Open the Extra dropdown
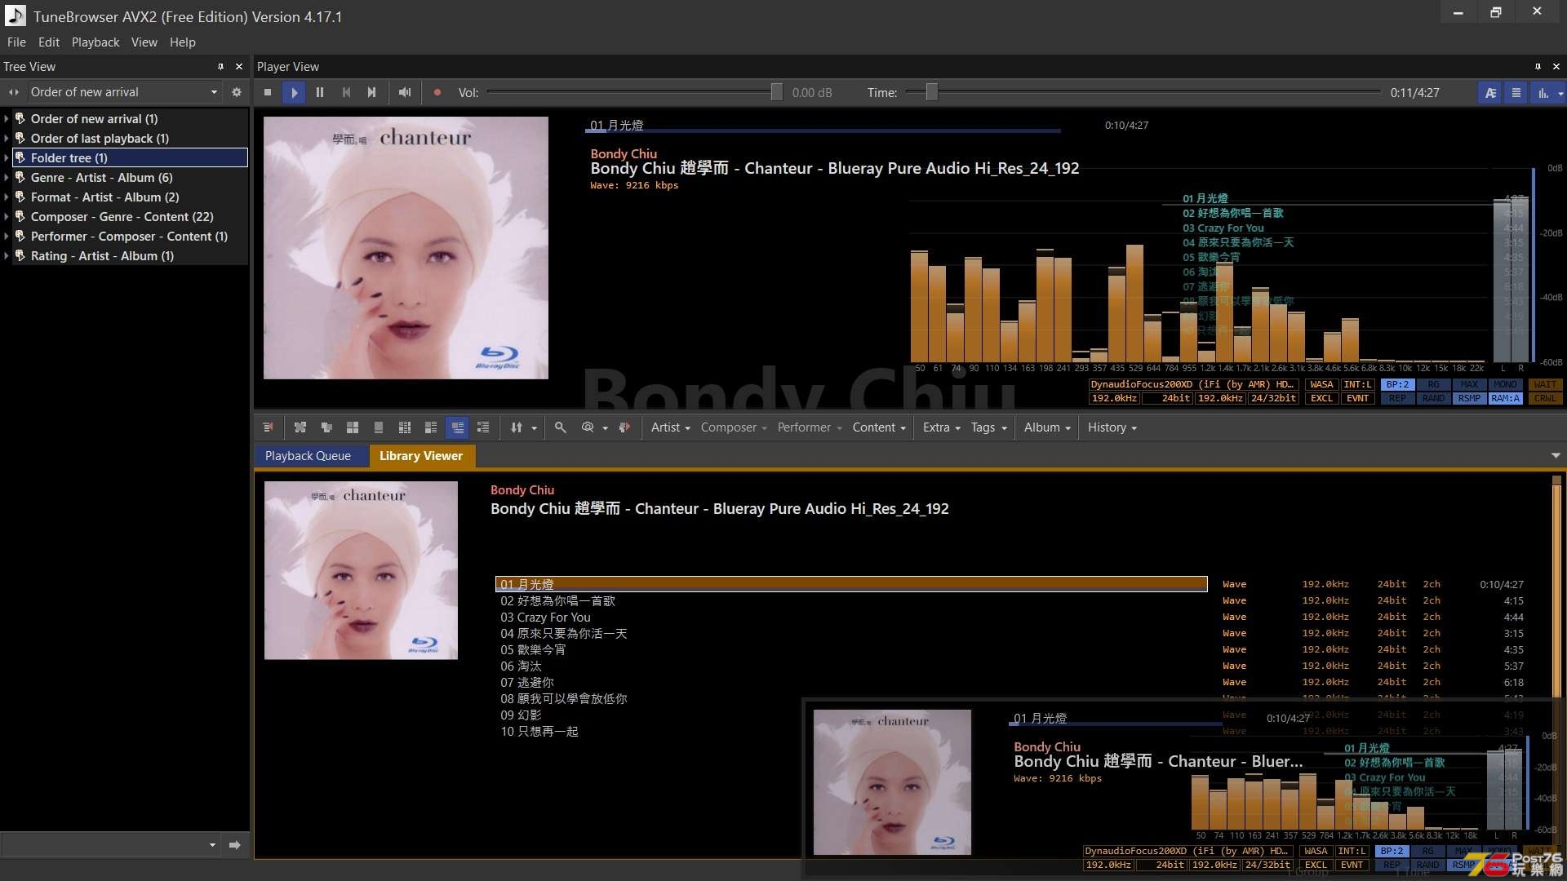The image size is (1567, 881). pyautogui.click(x=941, y=427)
